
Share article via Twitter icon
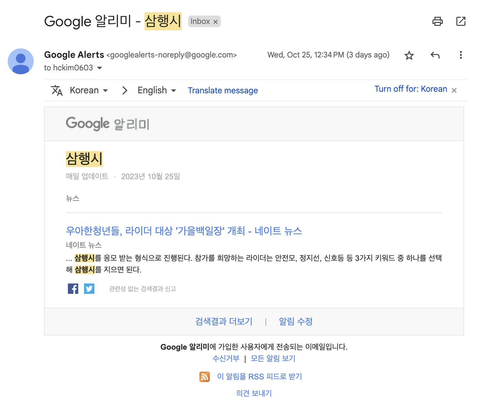pos(89,289)
